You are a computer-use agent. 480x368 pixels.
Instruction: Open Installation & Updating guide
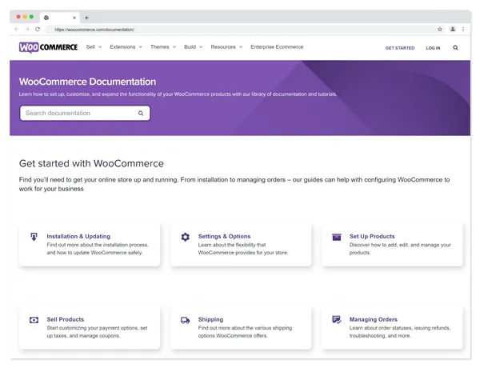point(78,236)
